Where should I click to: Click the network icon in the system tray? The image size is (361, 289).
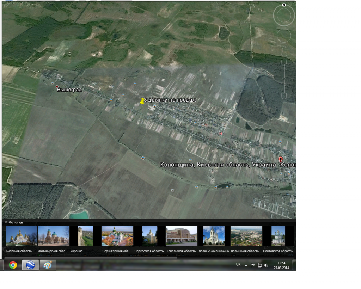pos(259,265)
